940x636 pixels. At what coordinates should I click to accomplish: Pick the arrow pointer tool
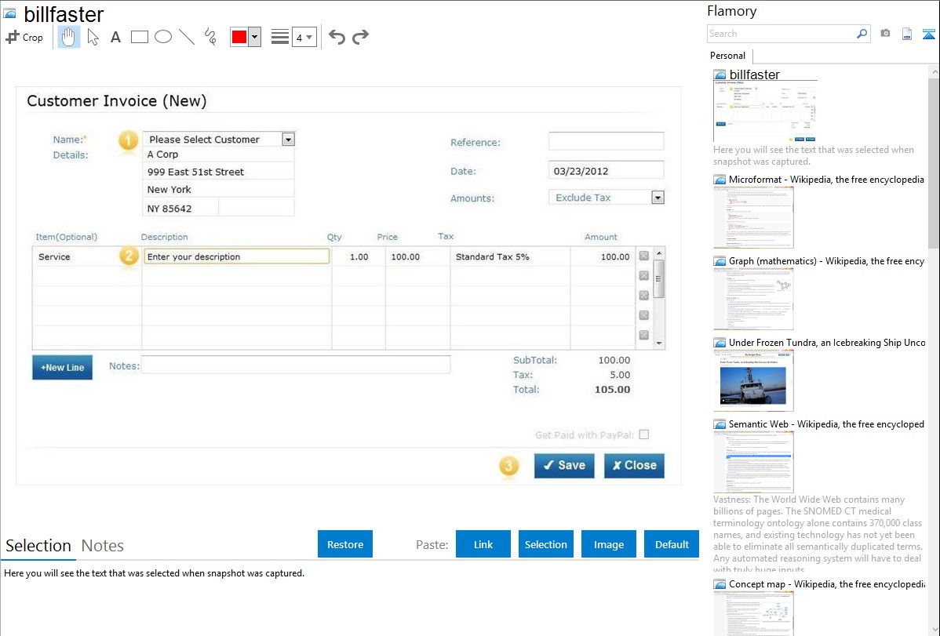[x=93, y=37]
